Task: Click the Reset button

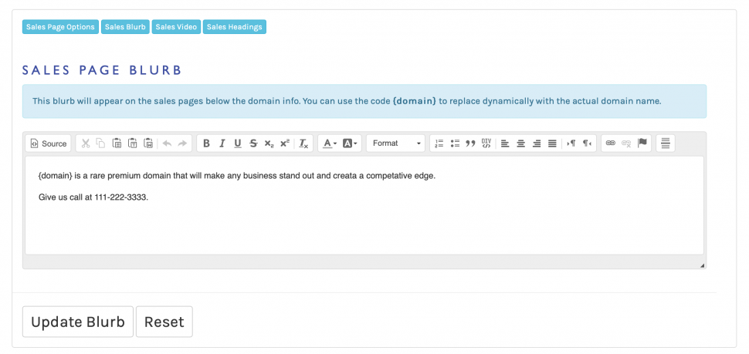Action: pyautogui.click(x=164, y=322)
